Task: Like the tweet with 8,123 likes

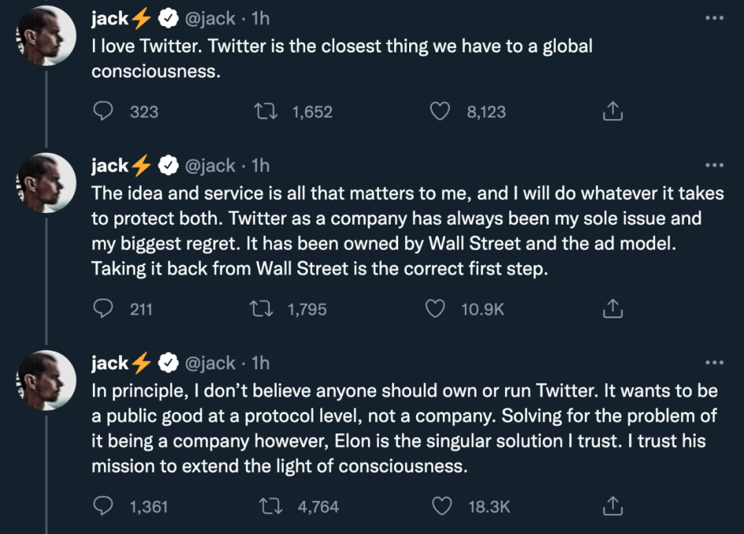Action: coord(440,112)
